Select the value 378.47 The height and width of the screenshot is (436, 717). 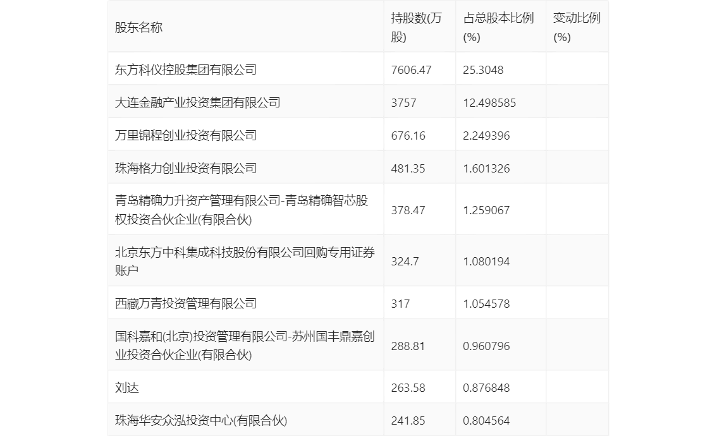(408, 210)
